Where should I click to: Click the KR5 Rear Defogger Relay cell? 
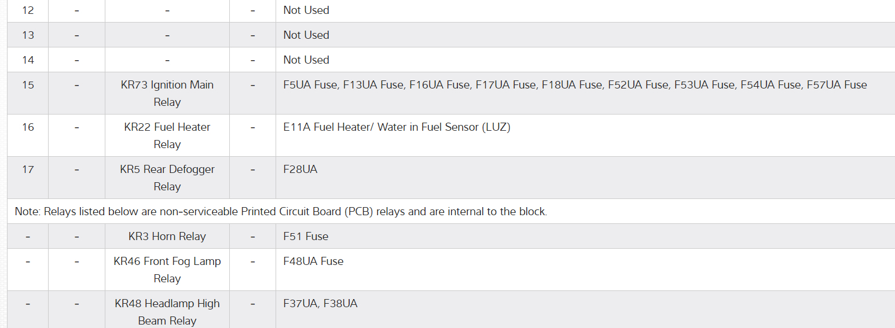coord(167,178)
